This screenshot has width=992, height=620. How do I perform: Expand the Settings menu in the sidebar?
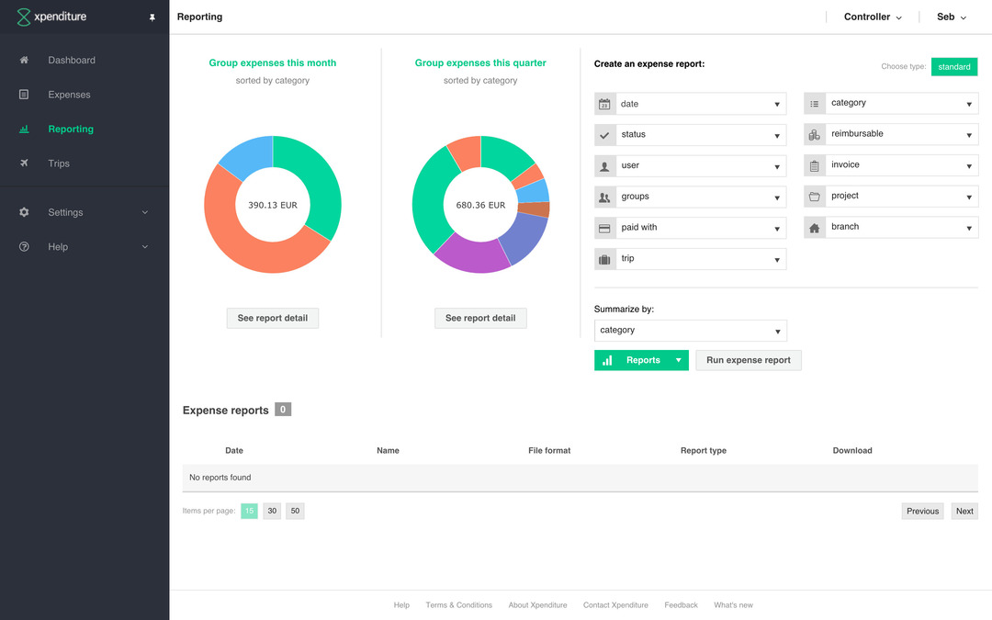coord(65,211)
